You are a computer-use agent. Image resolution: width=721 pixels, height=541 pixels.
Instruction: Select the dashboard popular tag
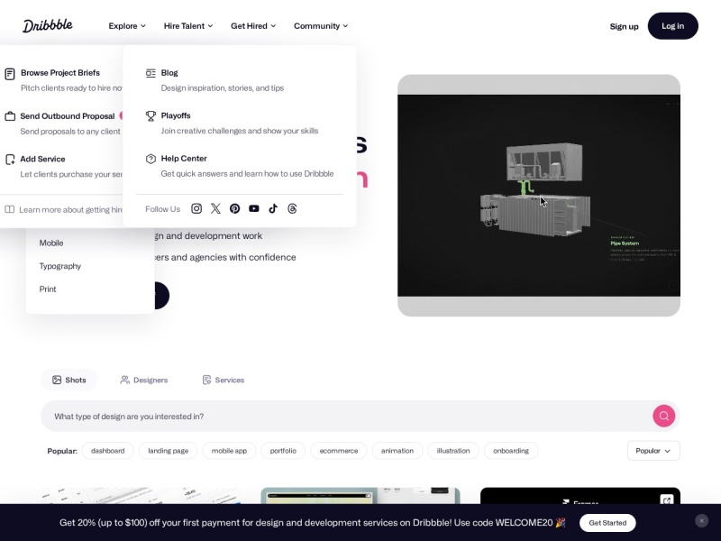107,451
